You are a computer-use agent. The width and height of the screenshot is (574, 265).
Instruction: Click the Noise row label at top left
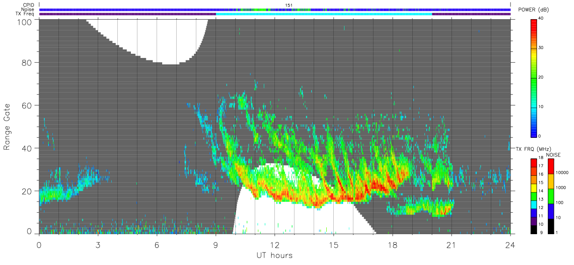coord(28,9)
